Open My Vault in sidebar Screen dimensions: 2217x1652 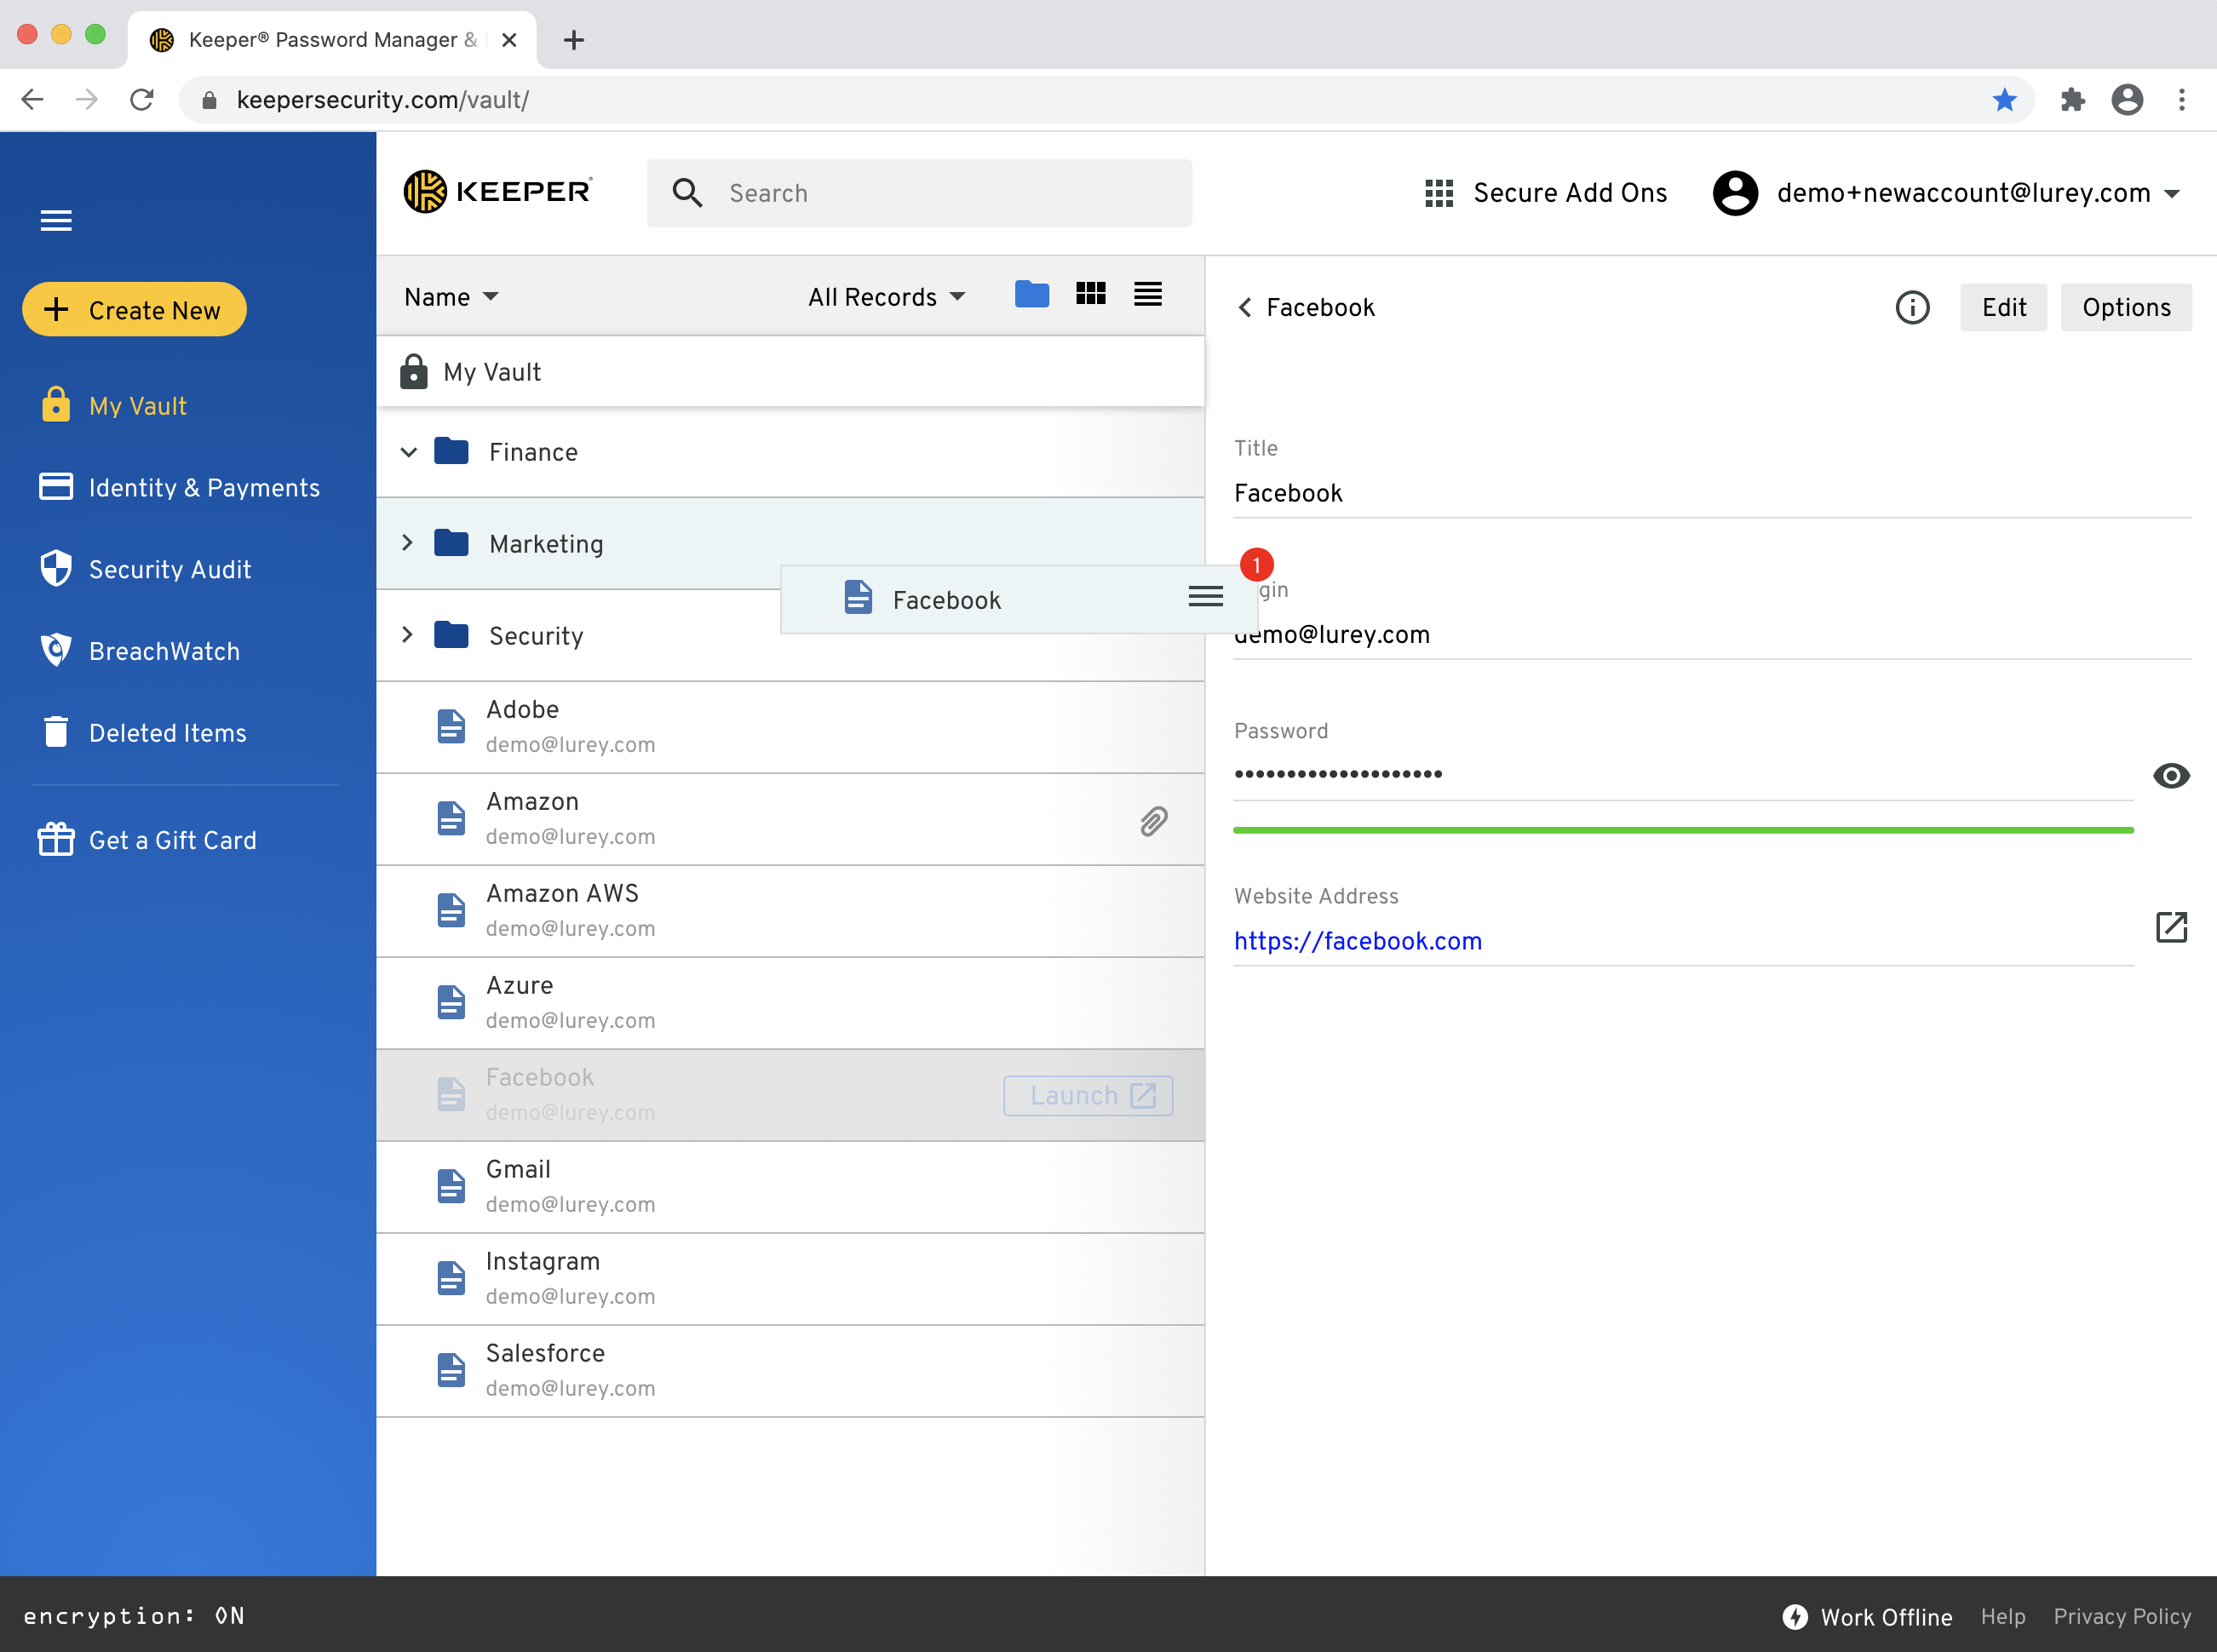coord(114,406)
